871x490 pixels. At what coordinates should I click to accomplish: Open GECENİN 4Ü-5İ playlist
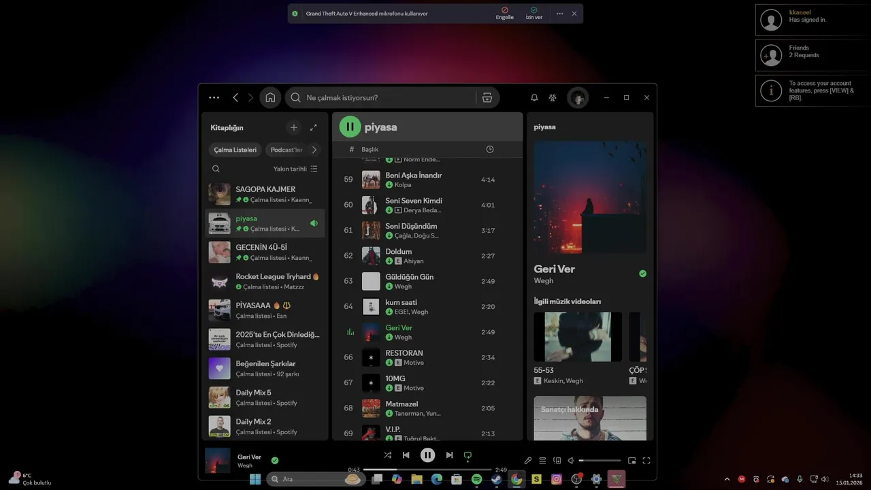tap(265, 252)
